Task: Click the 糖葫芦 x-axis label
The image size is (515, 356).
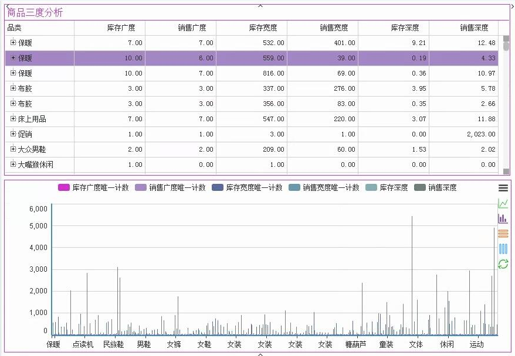Action: [355, 344]
